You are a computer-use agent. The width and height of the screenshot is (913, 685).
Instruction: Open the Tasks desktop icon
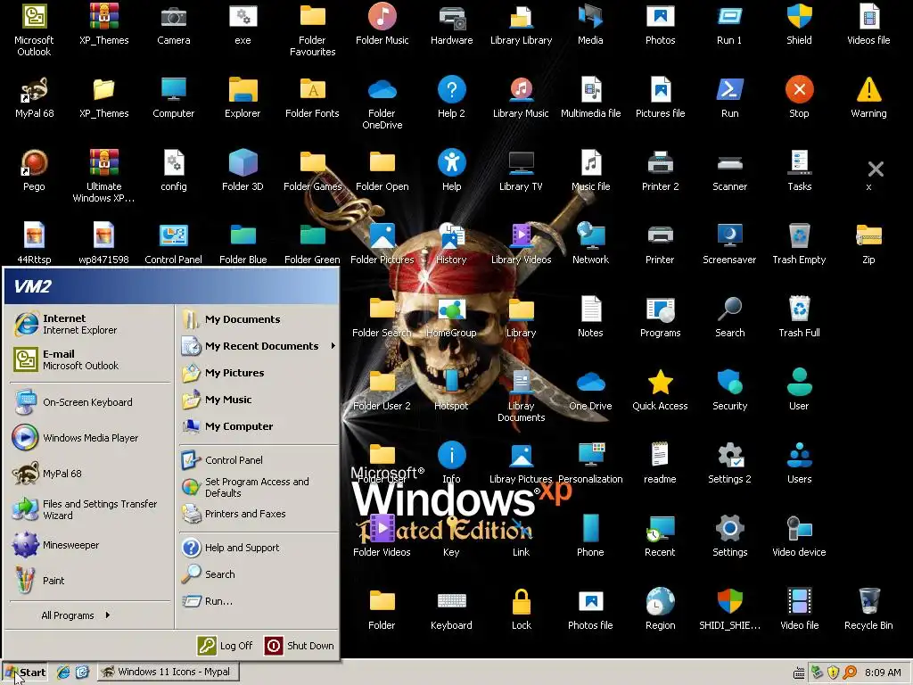799,171
